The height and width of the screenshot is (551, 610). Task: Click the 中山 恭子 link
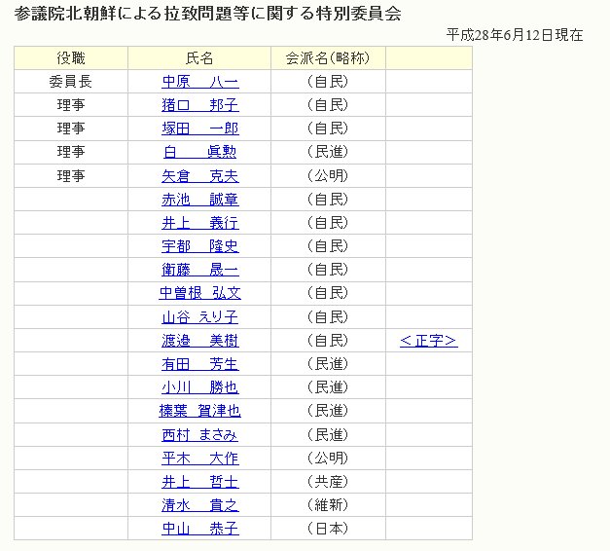click(x=200, y=529)
